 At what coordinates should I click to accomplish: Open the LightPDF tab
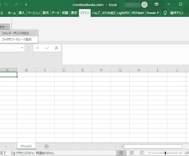[123, 13]
